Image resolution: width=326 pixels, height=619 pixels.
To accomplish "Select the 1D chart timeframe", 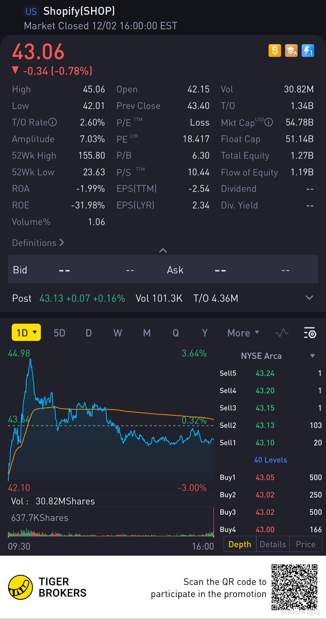I will (x=26, y=333).
